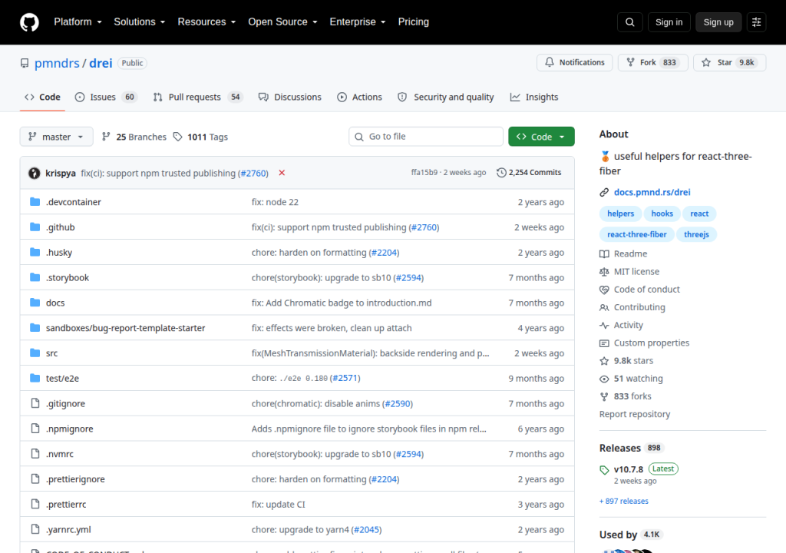Open the search magnifier button
This screenshot has height=553, width=786.
tap(630, 22)
